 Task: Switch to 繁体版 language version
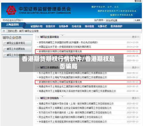pos(138,1)
